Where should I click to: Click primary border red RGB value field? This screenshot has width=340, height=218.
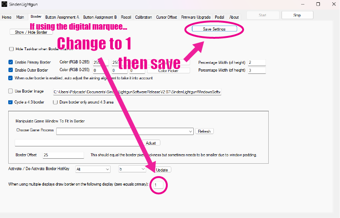click(x=101, y=62)
